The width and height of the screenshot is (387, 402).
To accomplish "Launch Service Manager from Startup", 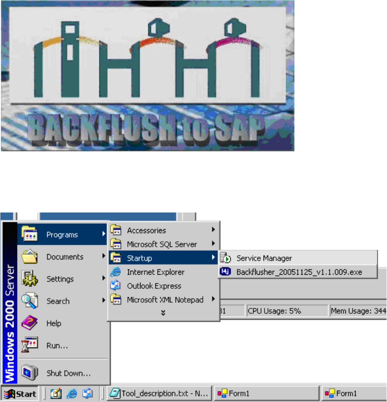I will 298,258.
